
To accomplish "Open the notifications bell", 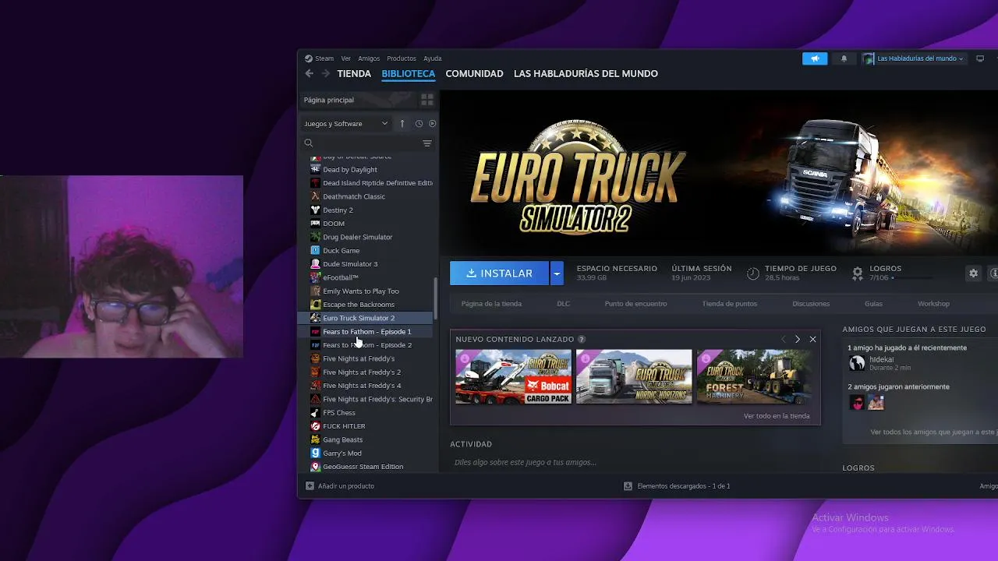I will [x=844, y=58].
